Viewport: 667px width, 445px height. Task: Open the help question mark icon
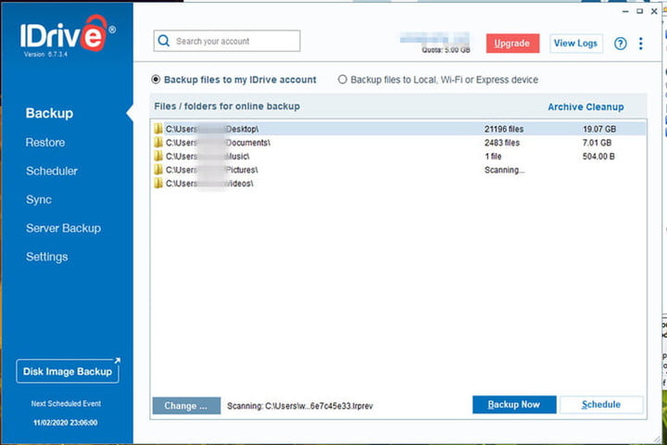click(x=620, y=43)
